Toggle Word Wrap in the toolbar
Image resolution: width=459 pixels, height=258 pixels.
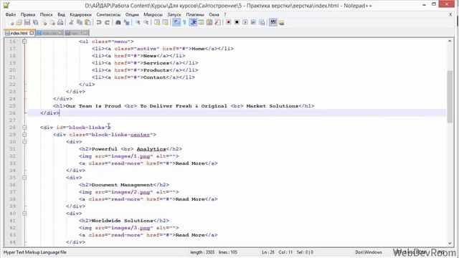(176, 22)
